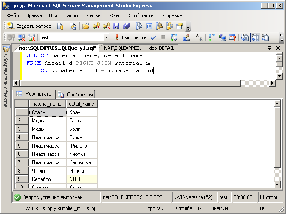Switch to the dbo.DETAIL tab
286x214 pixels.
(139, 48)
